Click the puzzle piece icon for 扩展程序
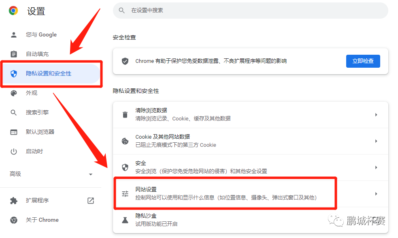Image resolution: width=398 pixels, height=238 pixels. click(x=14, y=201)
